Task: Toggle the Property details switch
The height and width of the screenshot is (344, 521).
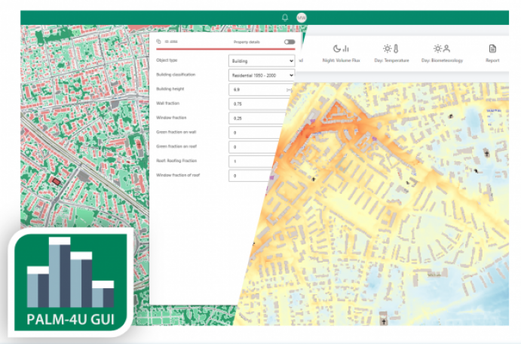Action: tap(289, 42)
